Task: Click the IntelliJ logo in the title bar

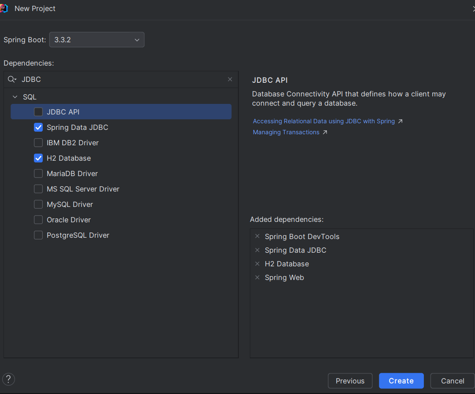Action: coord(4,8)
